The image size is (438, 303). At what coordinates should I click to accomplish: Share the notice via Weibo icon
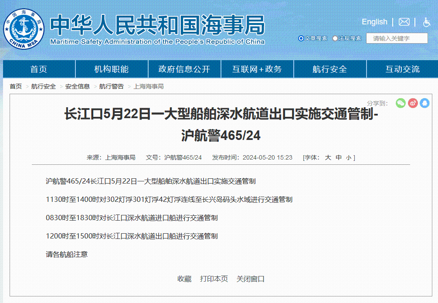[x=413, y=103]
